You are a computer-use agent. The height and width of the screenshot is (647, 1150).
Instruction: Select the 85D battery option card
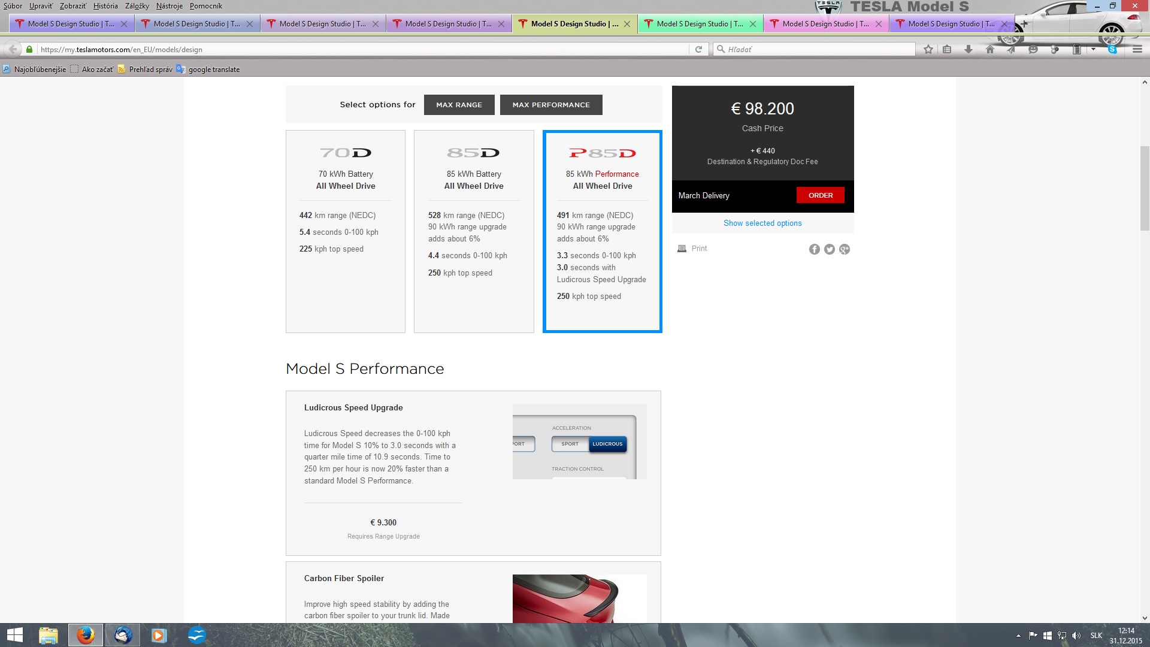474,231
